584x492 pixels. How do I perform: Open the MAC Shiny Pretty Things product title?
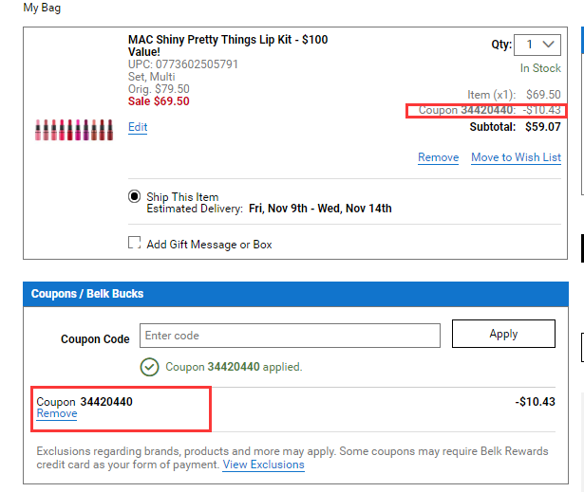(x=227, y=46)
